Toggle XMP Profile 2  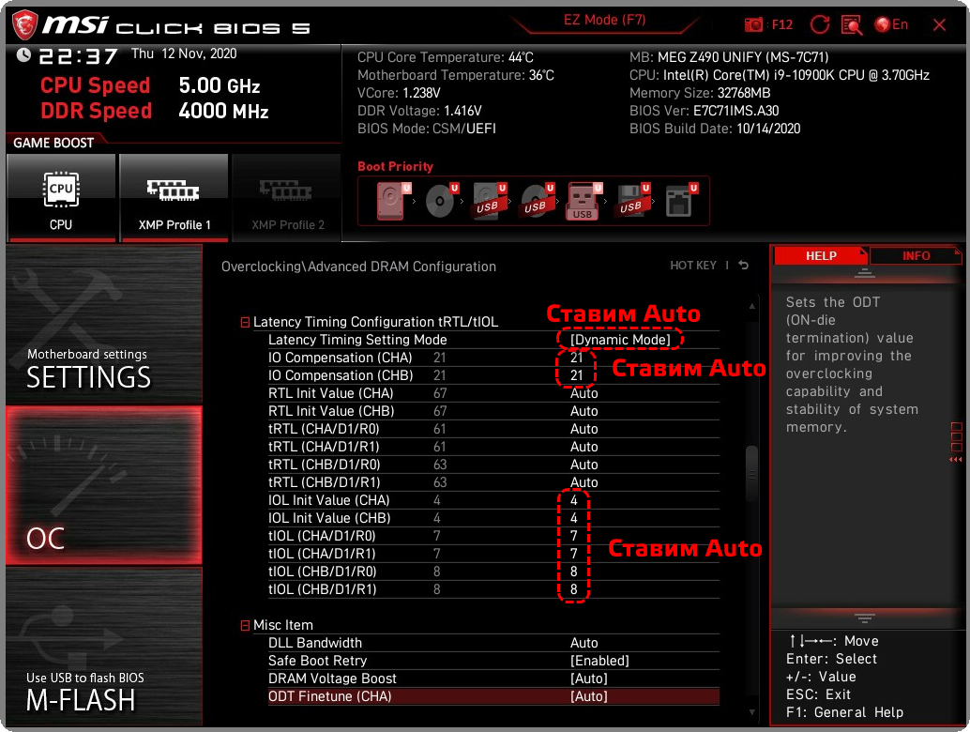pyautogui.click(x=288, y=197)
